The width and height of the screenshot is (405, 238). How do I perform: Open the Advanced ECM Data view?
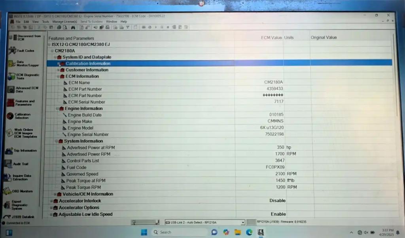[11, 89]
